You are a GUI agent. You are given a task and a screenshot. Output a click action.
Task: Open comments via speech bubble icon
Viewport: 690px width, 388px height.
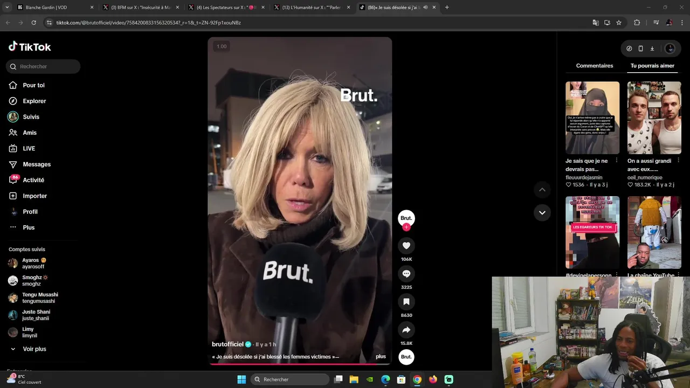click(406, 274)
